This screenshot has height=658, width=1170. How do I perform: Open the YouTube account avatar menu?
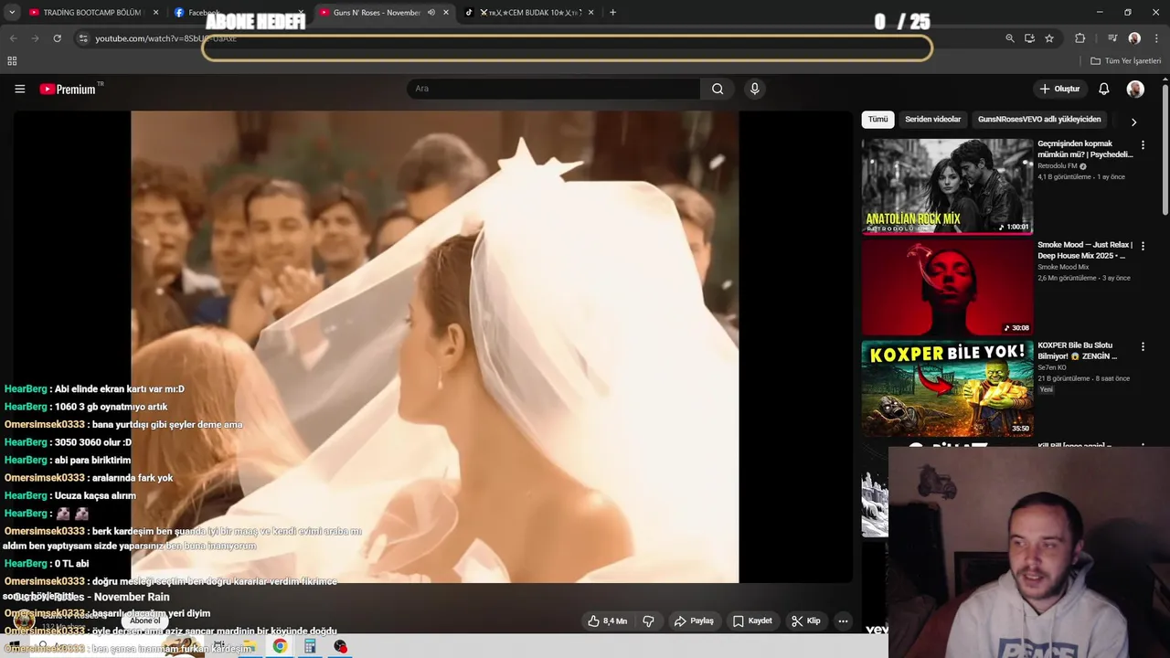click(x=1135, y=89)
